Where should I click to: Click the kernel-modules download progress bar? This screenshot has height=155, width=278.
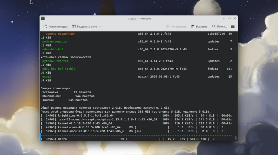pos(152,131)
